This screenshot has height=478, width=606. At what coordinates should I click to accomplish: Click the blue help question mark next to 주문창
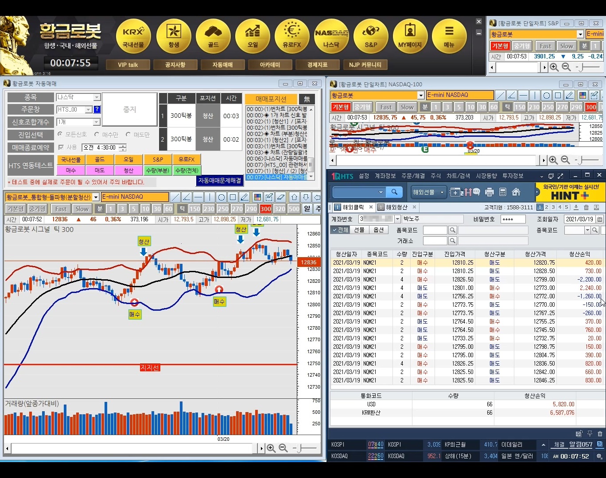(x=97, y=109)
